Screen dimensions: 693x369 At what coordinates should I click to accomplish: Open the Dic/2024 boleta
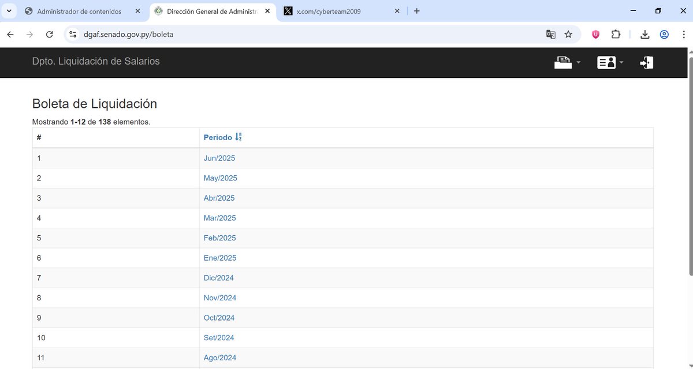[219, 278]
